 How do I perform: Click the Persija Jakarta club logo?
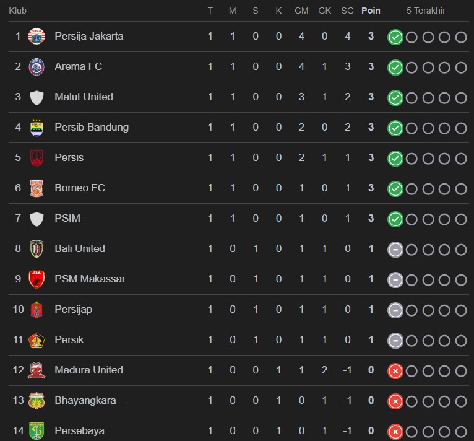[37, 37]
